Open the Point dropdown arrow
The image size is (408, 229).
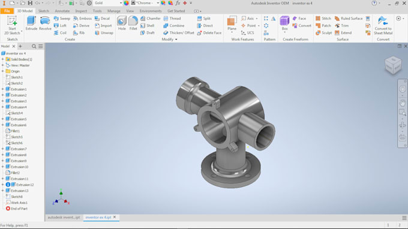pos(259,26)
